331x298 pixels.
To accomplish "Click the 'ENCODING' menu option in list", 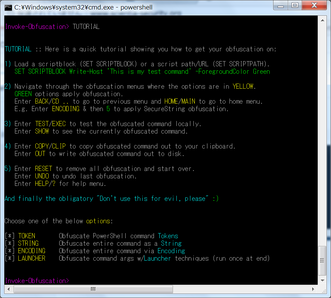I will tap(32, 251).
